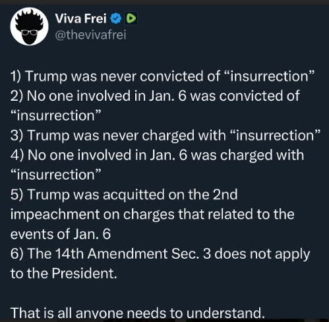This screenshot has height=322, width=329.
Task: Click point 3 'Trump was never charged' line
Action: (165, 136)
